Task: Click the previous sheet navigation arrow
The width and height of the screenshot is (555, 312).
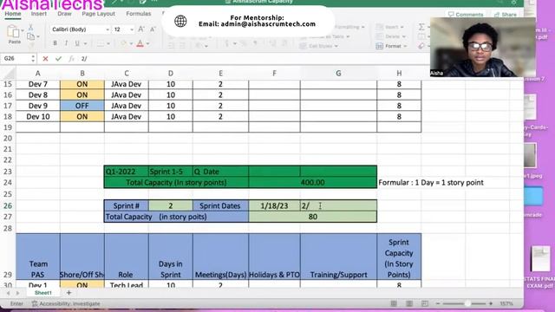Action: (9, 293)
